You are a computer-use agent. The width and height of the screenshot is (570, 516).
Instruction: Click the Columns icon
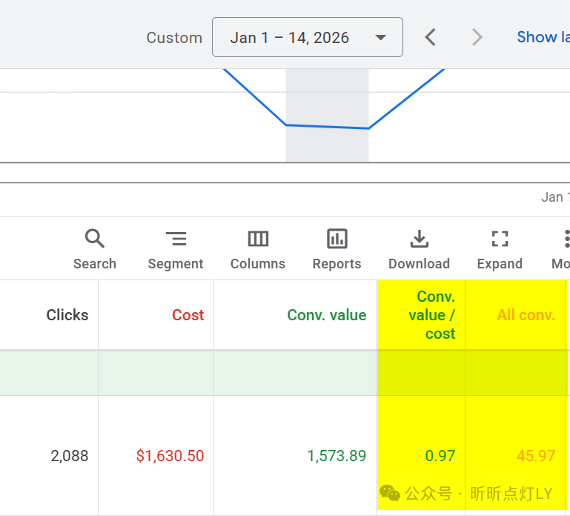(x=258, y=239)
